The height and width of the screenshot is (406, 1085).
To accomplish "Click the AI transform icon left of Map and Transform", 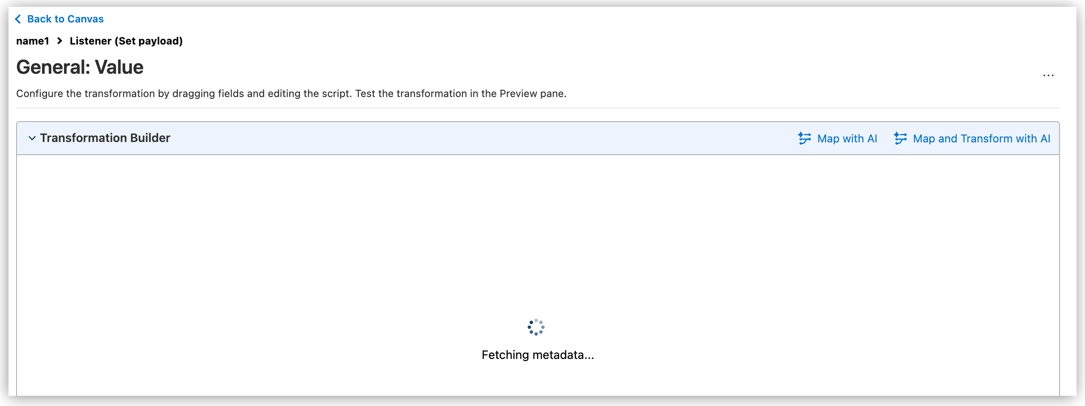I will [901, 138].
